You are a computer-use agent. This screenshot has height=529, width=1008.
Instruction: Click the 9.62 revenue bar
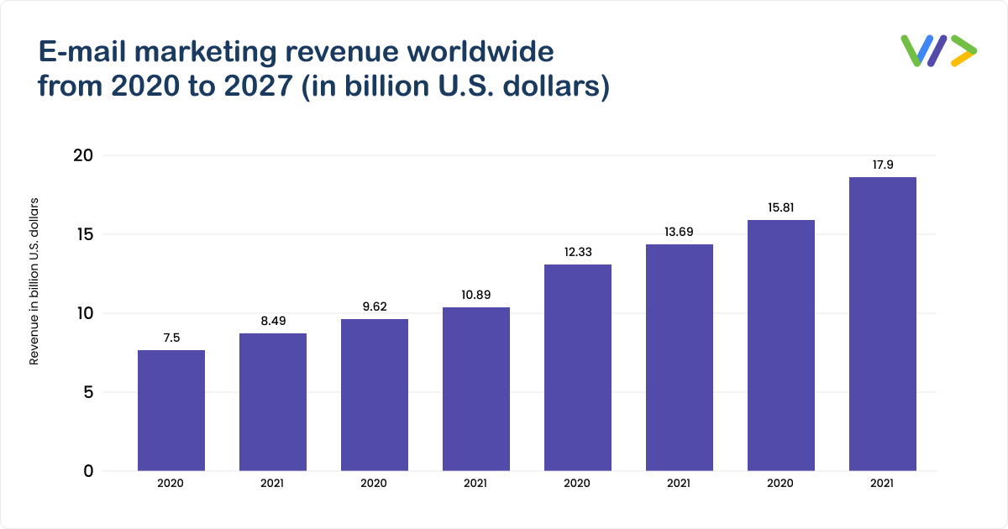[375, 395]
